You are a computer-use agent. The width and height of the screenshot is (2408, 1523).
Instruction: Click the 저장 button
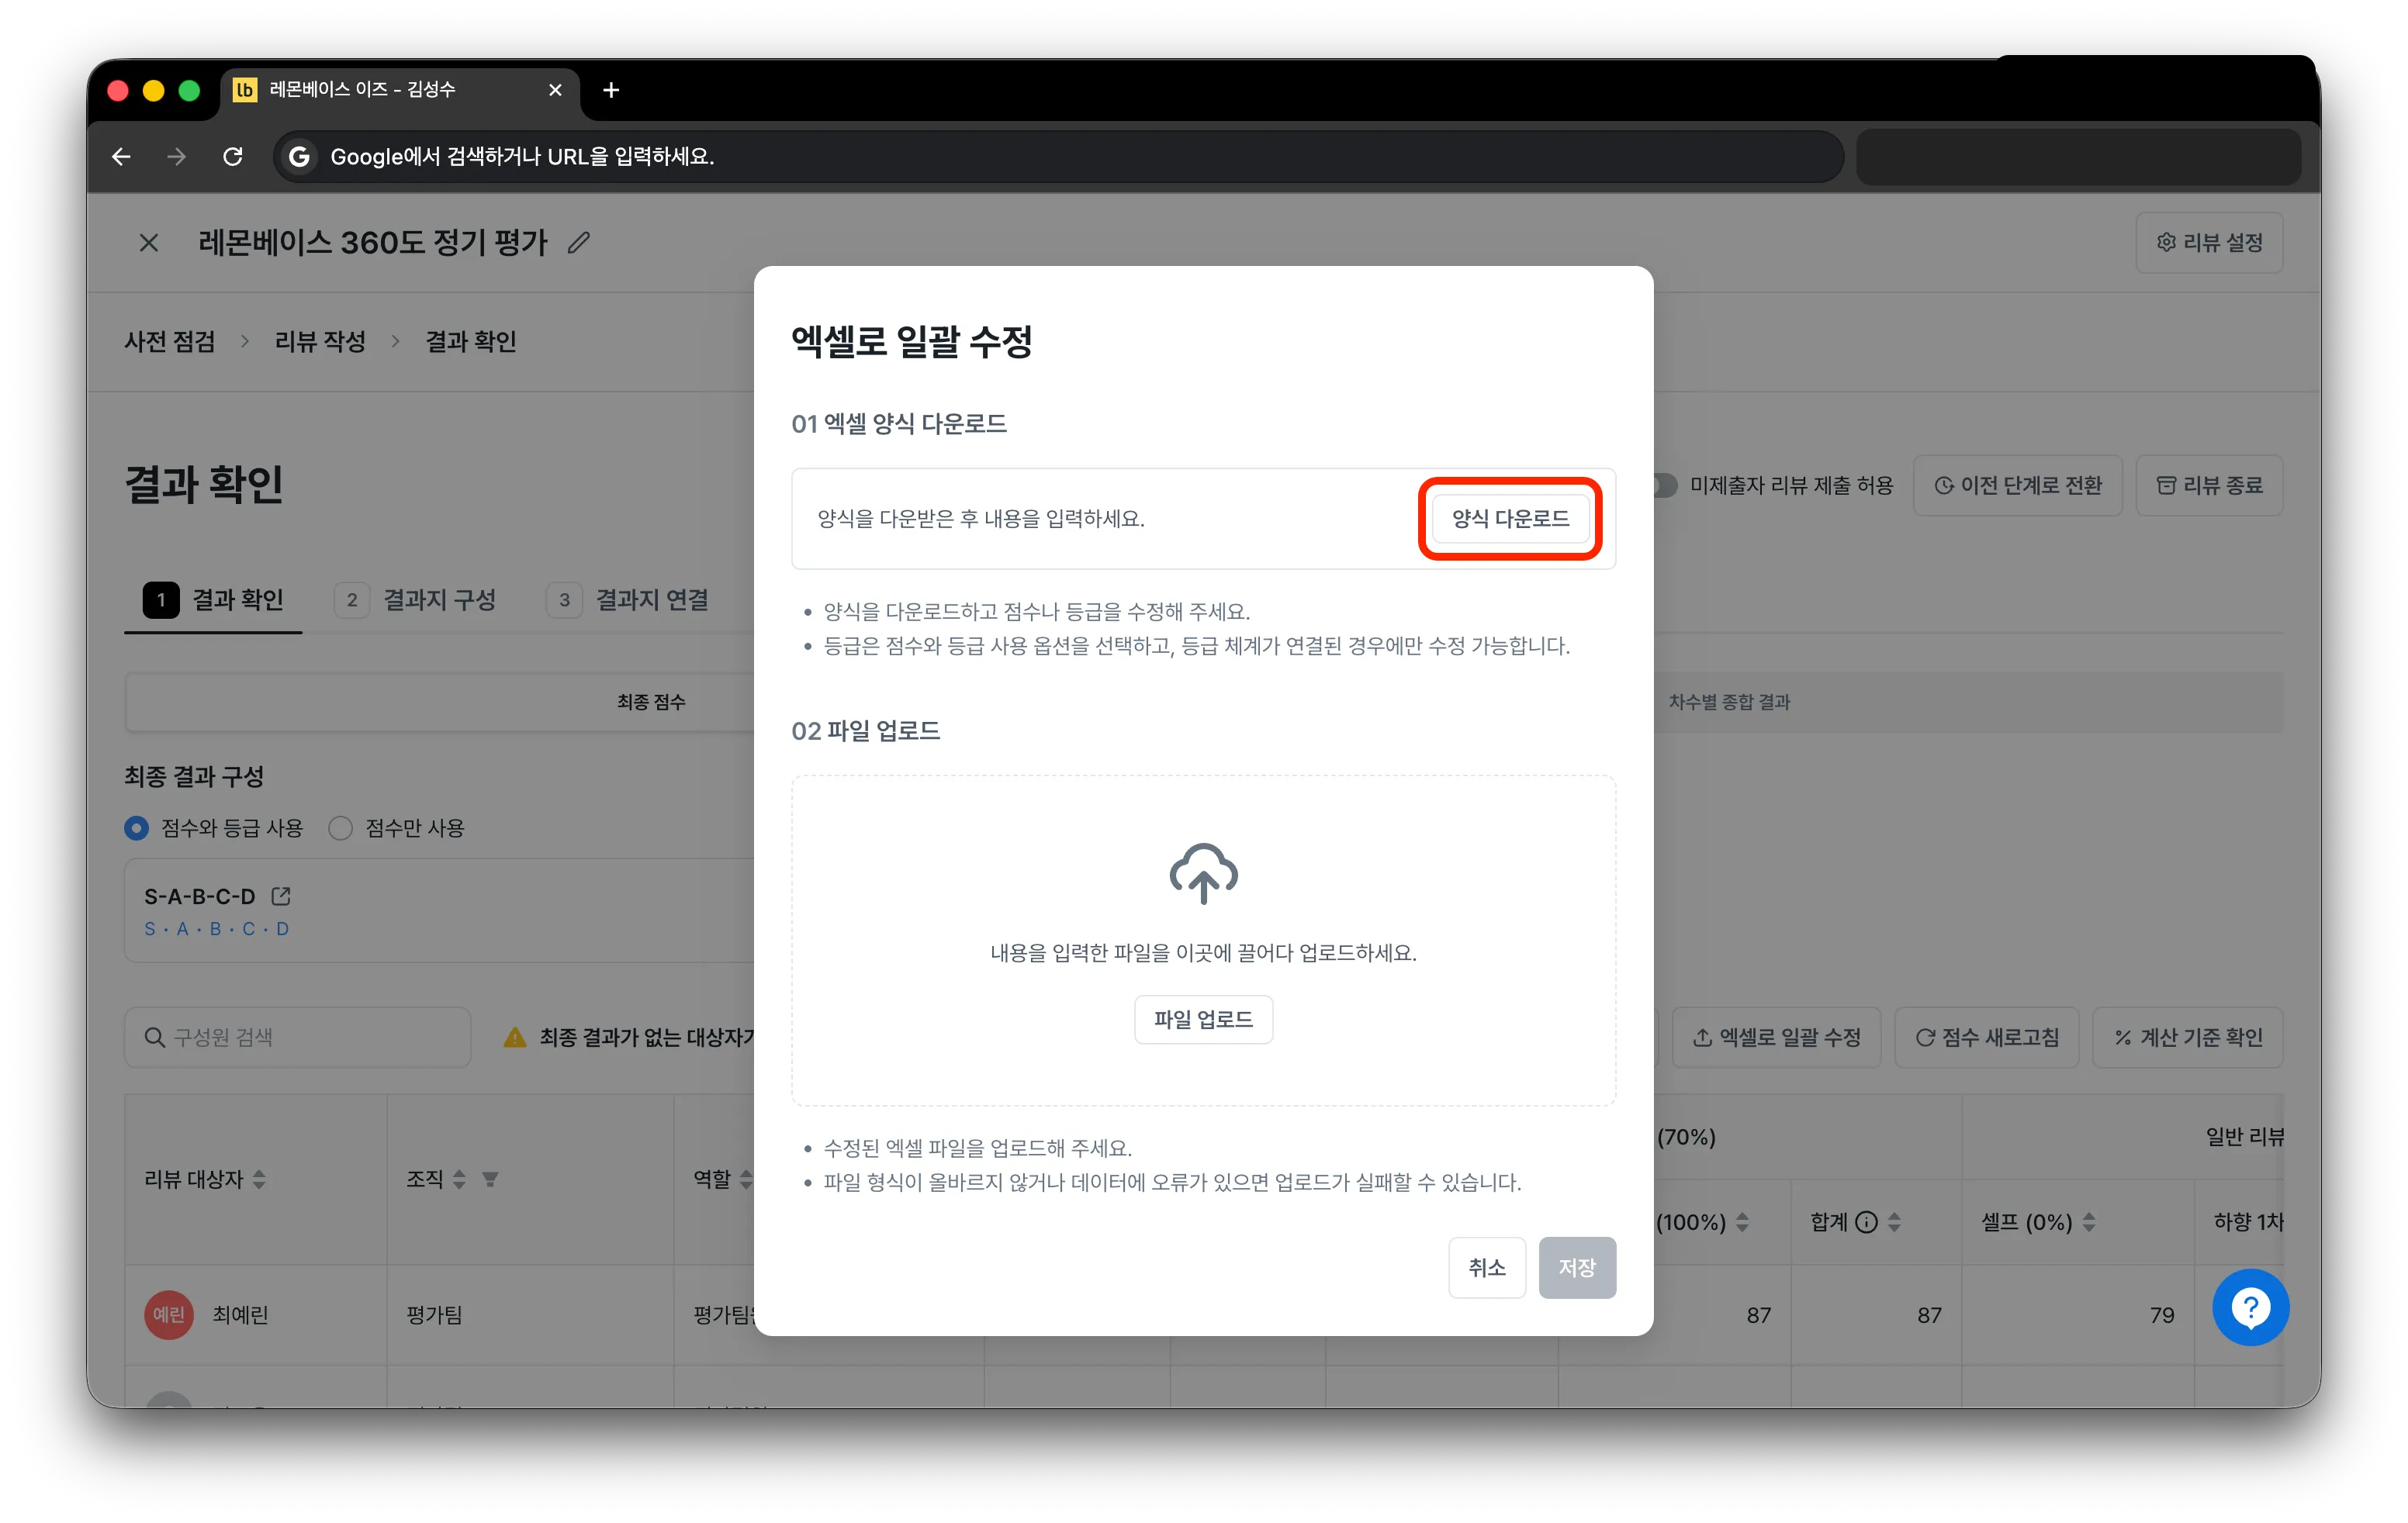1577,1267
